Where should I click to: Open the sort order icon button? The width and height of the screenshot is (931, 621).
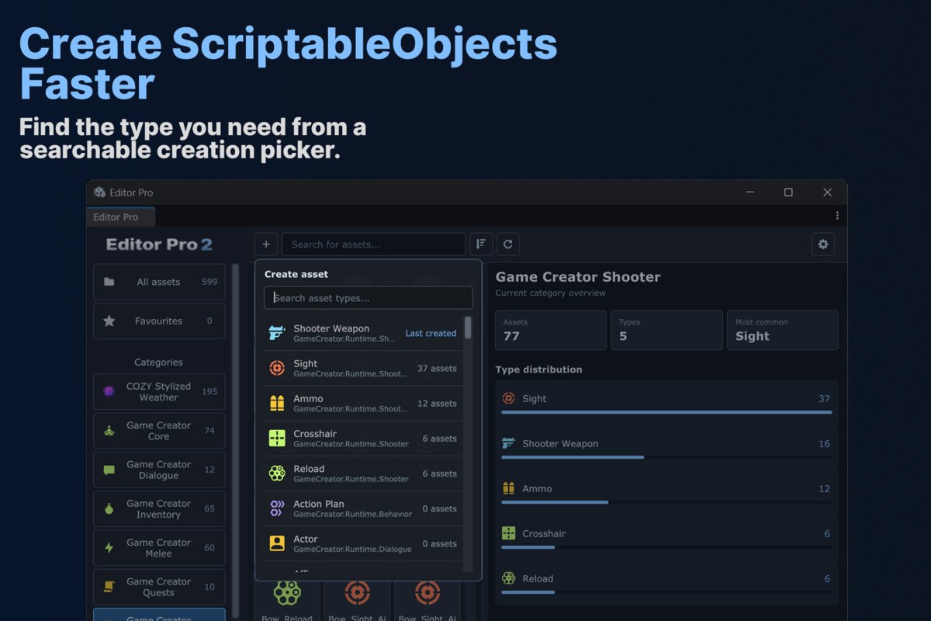click(x=481, y=244)
